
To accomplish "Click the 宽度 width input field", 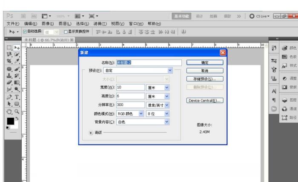I will [131, 87].
